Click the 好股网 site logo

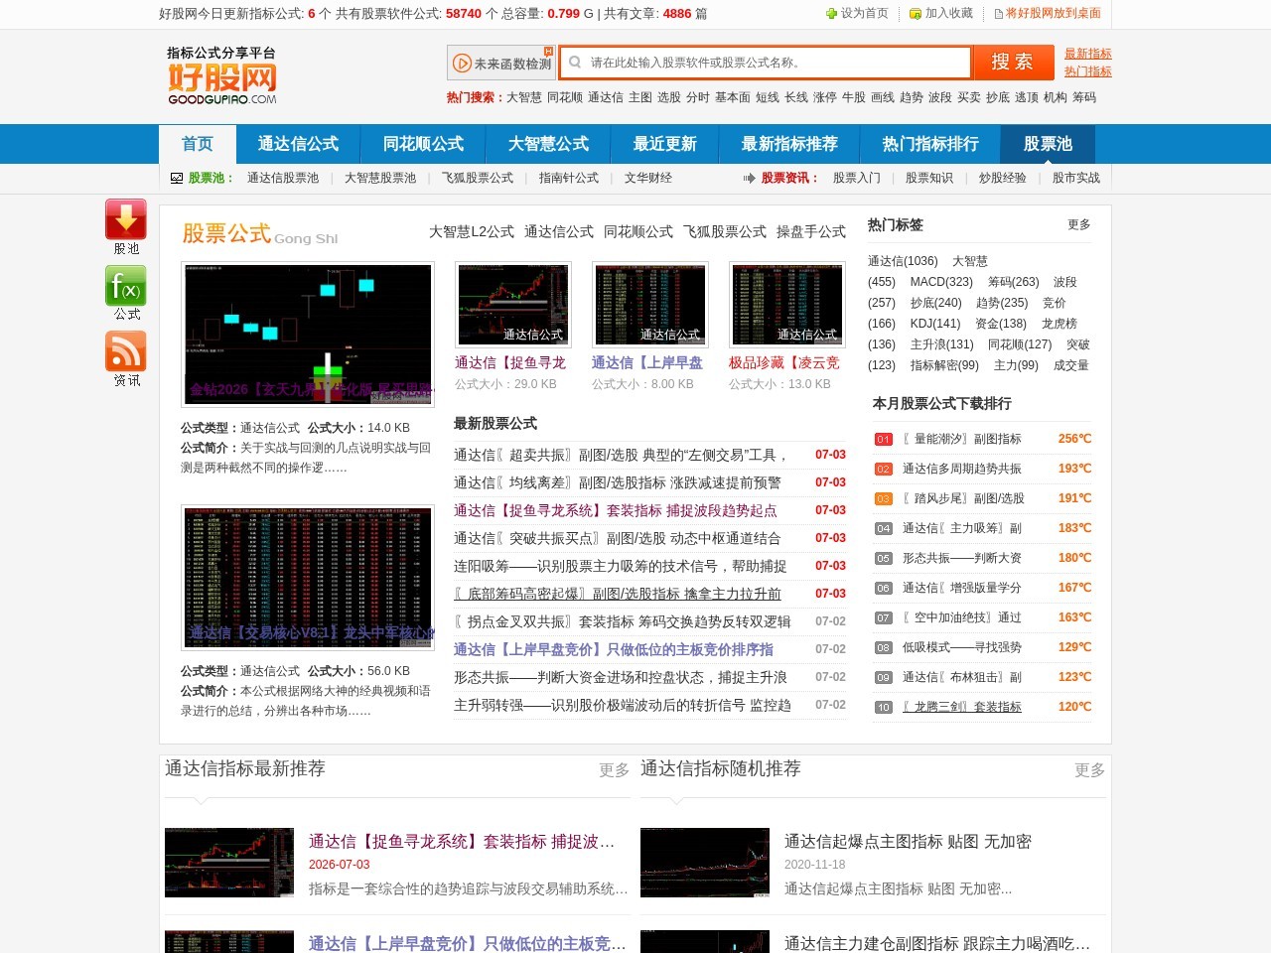click(222, 75)
